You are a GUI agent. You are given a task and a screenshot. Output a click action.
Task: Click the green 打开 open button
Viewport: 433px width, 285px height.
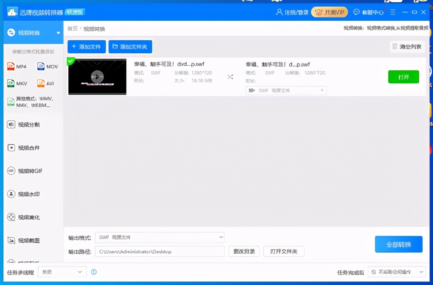pos(403,76)
